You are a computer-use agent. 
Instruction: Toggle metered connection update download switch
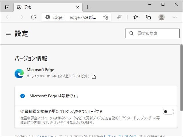pyautogui.click(x=168, y=112)
